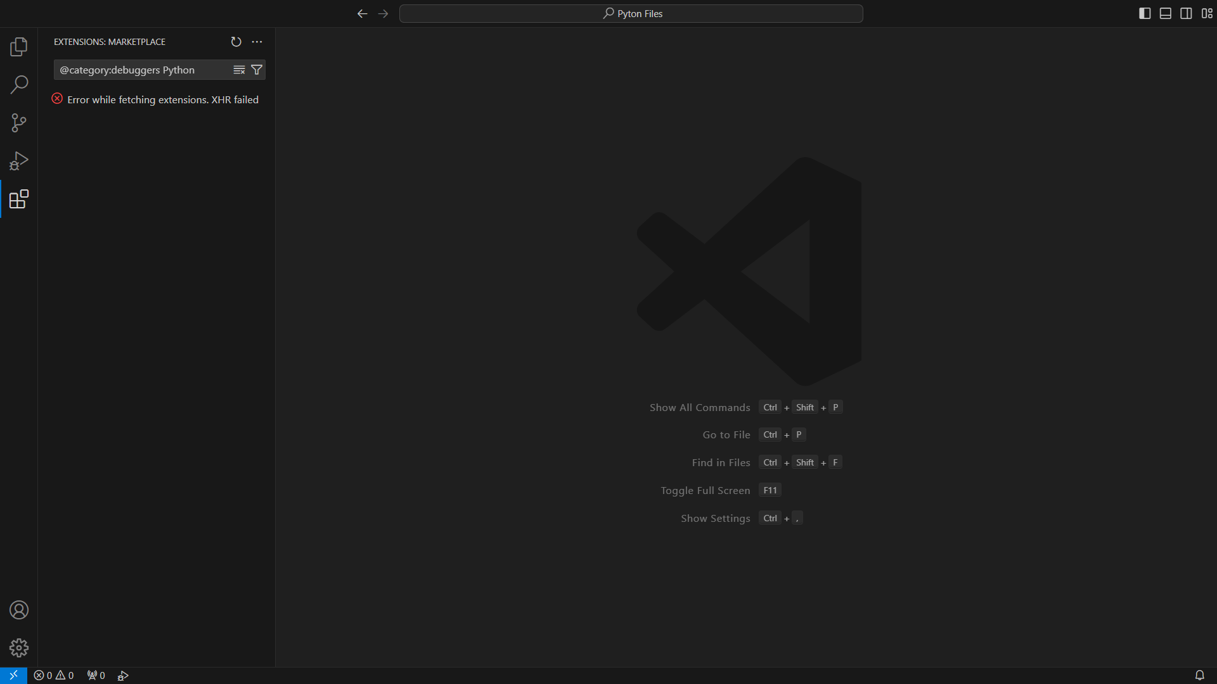Click the Show All Commands hint
1217x684 pixels.
coord(700,407)
